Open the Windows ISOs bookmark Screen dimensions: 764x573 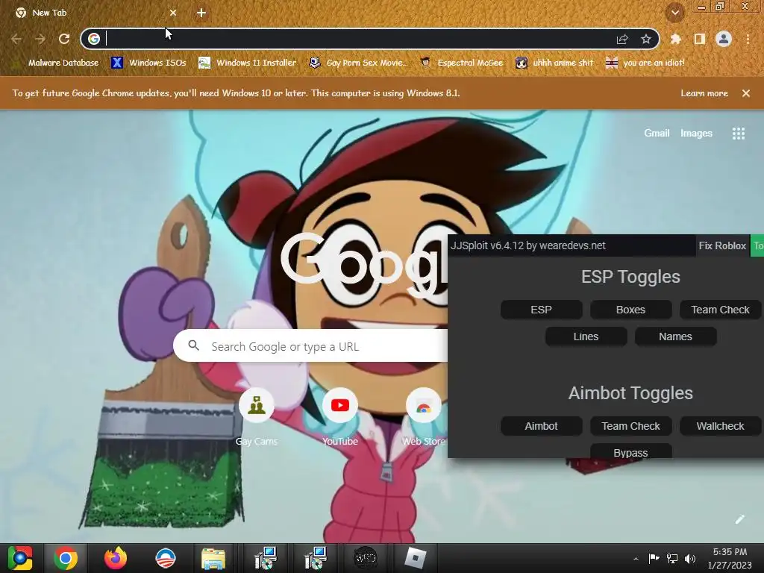(x=148, y=63)
